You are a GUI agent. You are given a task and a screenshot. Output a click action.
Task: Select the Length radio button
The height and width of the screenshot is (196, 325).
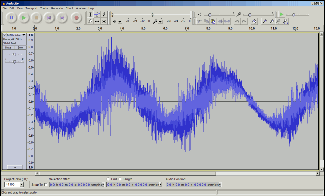(120, 179)
